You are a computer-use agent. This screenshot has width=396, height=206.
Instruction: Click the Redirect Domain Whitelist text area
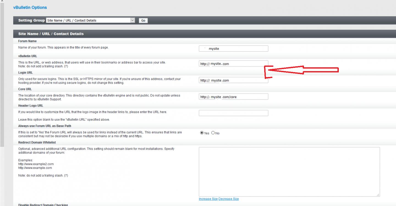(289, 172)
